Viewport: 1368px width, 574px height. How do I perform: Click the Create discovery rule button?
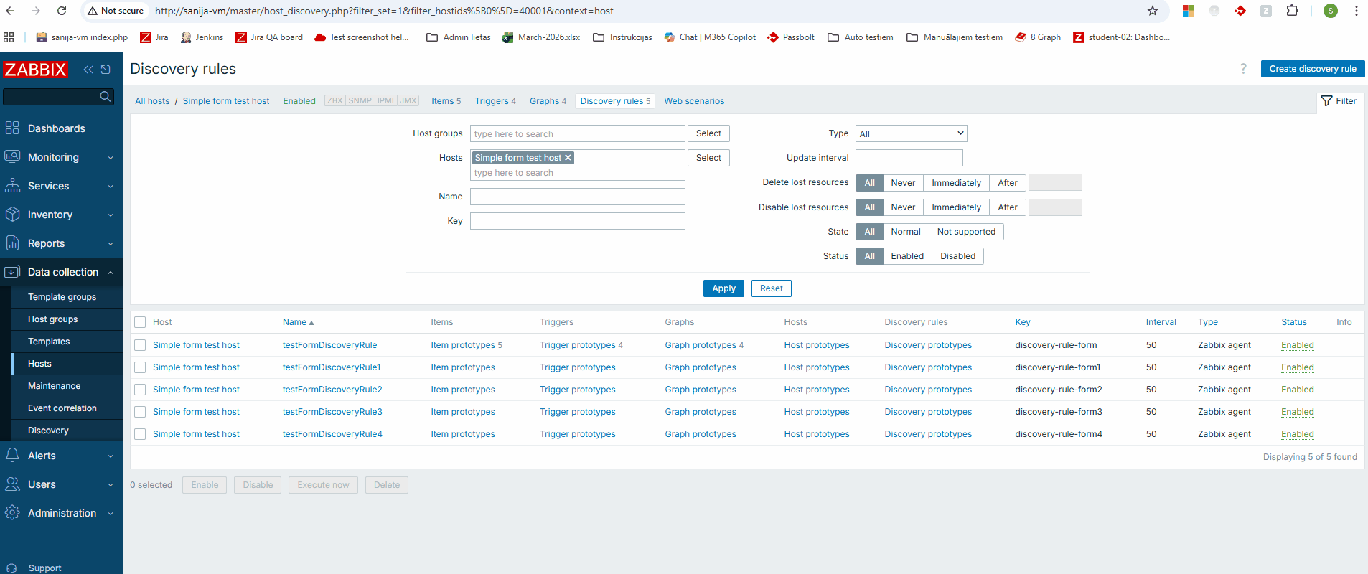coord(1312,69)
